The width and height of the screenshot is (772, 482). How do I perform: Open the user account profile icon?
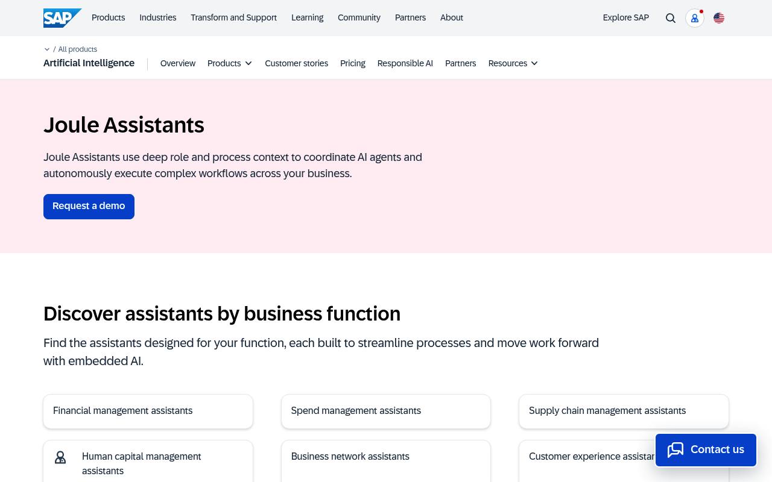[x=695, y=18]
